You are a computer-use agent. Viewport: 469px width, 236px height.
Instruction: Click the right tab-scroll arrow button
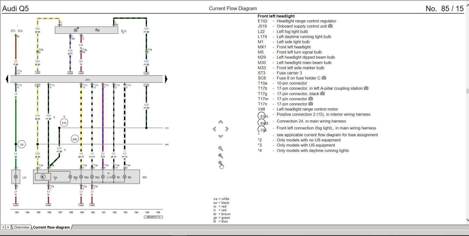pyautogui.click(x=8, y=227)
